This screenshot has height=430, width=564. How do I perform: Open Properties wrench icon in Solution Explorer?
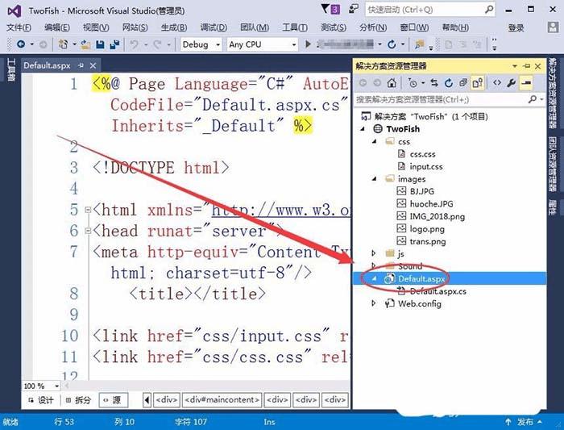511,83
